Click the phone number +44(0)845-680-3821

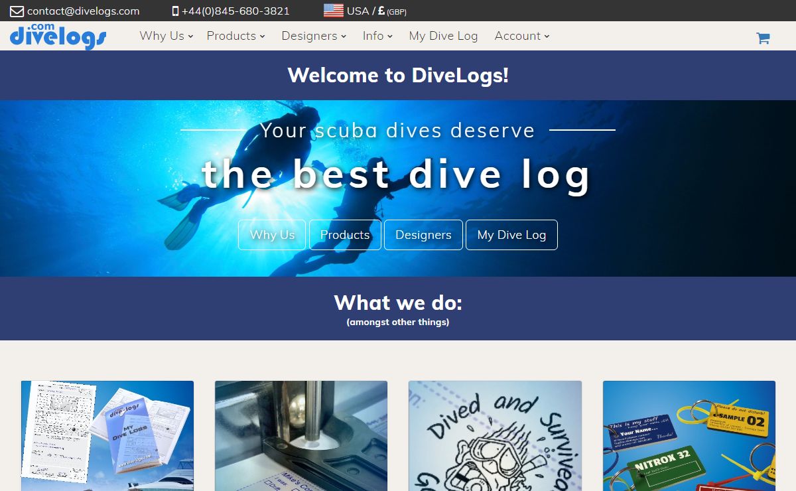click(x=235, y=11)
